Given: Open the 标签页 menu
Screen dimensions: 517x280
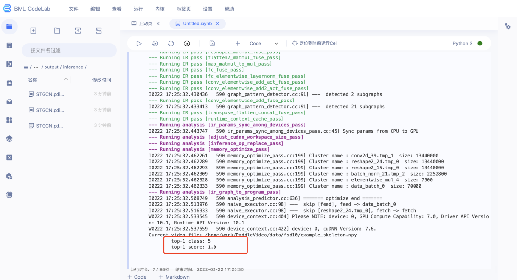Looking at the screenshot, I should tap(184, 9).
